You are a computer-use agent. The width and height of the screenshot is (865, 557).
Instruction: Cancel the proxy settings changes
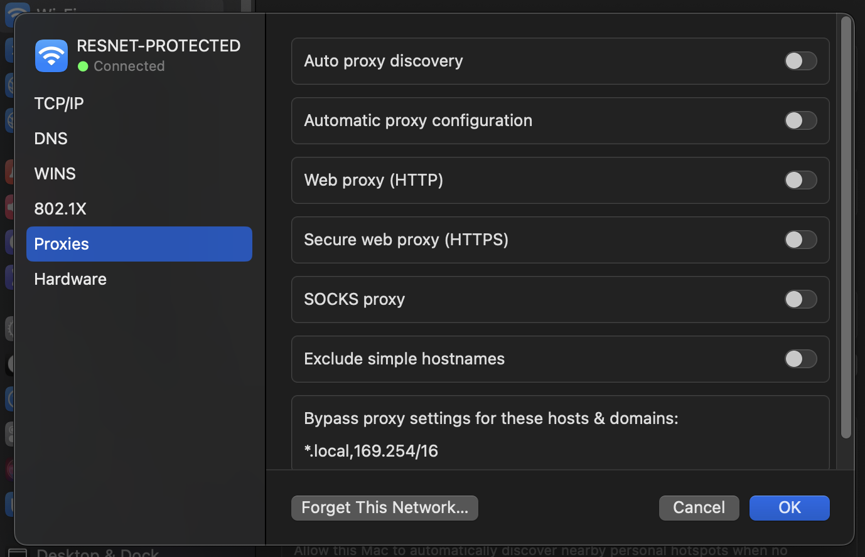click(x=699, y=508)
